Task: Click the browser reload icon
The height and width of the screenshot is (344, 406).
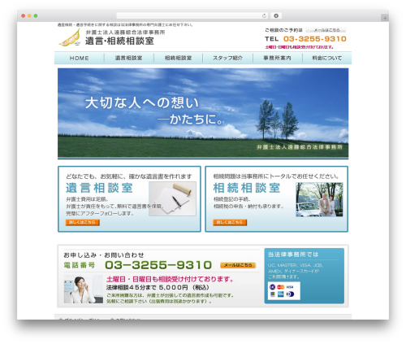Action: (x=264, y=16)
